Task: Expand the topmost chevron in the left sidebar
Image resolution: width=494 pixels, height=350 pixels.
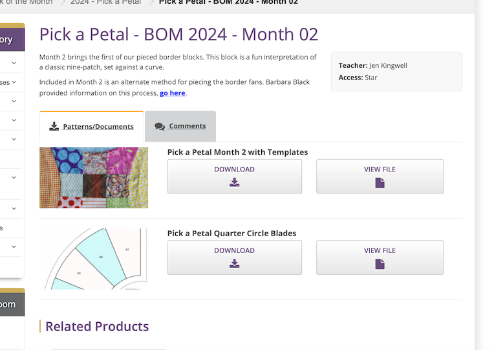Action: pyautogui.click(x=14, y=63)
